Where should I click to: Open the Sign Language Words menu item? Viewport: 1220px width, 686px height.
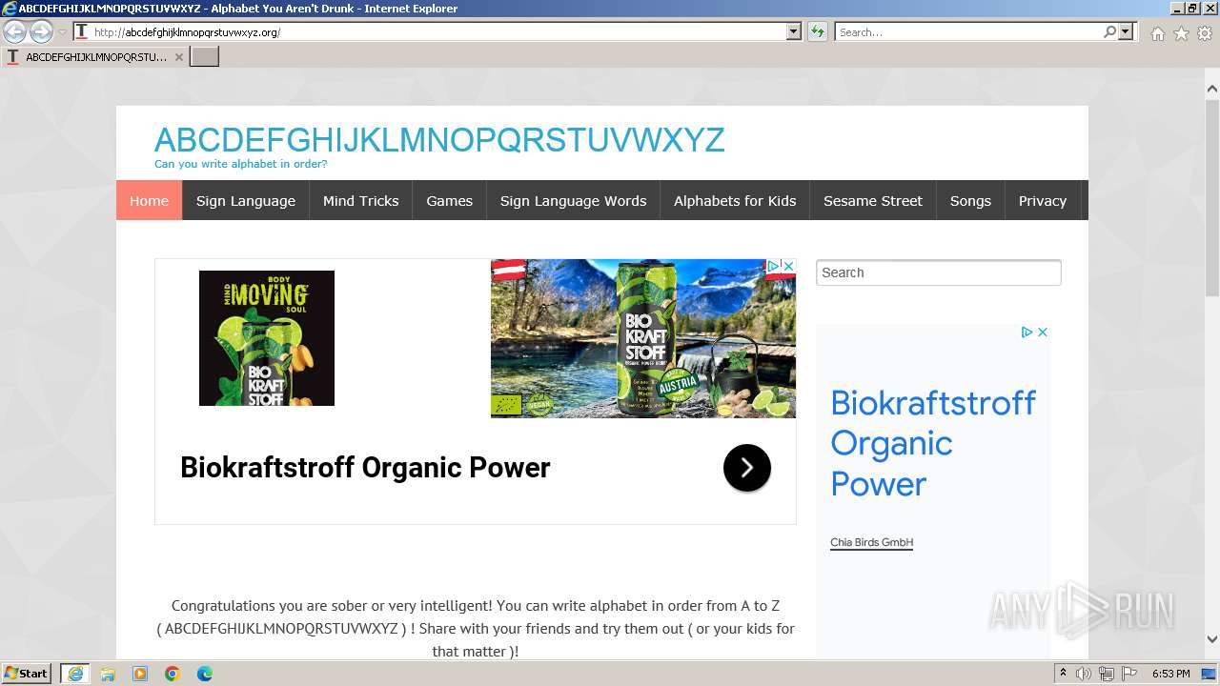pos(573,200)
